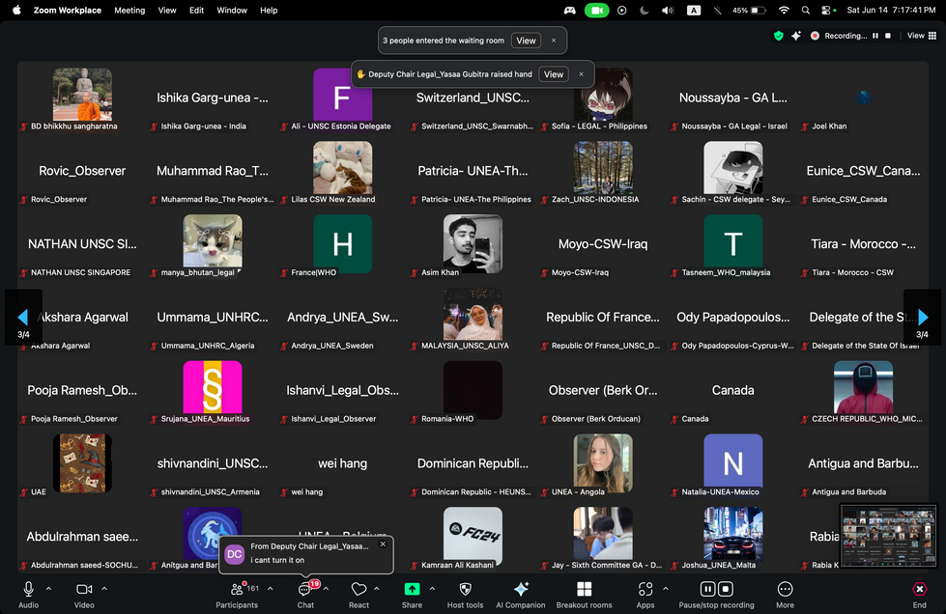
Task: View the people in the waiting room
Action: (x=525, y=41)
